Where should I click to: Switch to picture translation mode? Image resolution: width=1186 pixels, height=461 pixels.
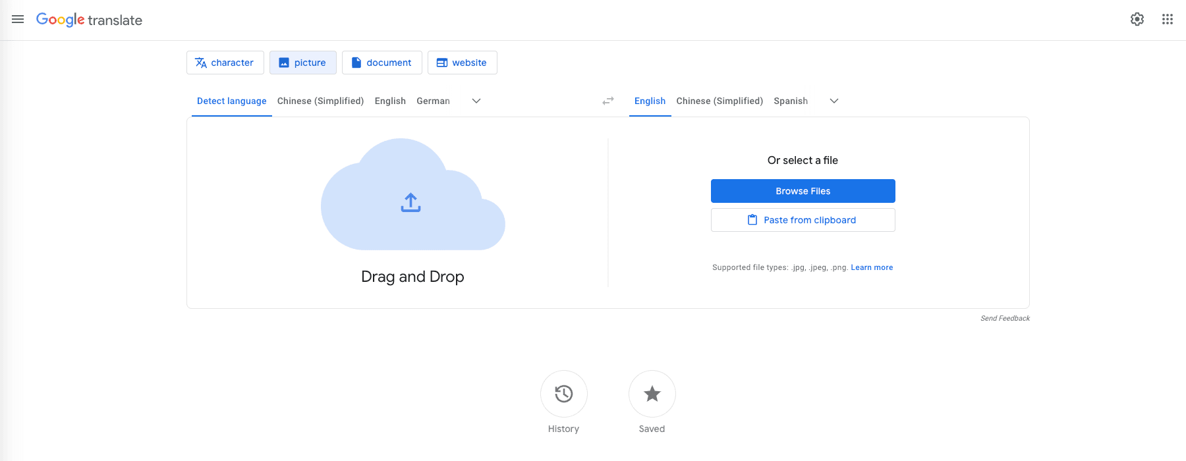point(303,63)
